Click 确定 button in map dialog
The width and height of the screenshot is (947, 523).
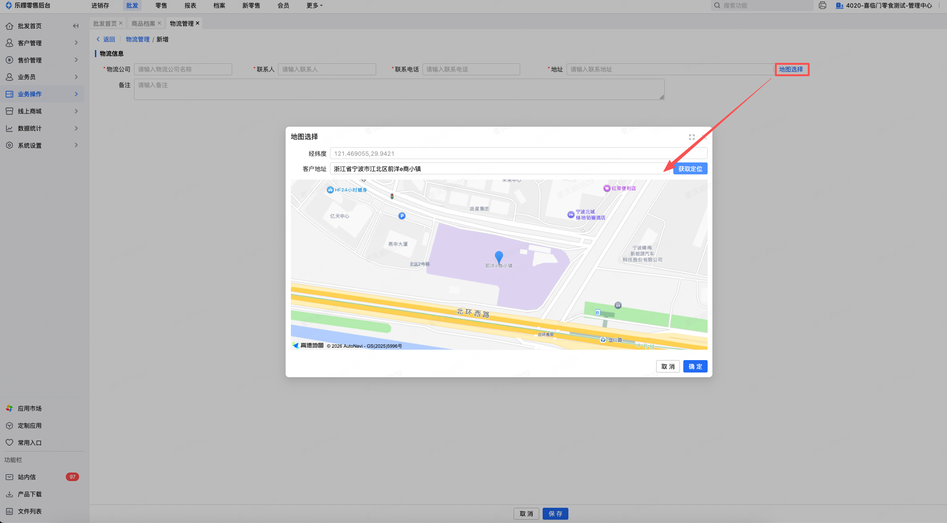coord(695,366)
